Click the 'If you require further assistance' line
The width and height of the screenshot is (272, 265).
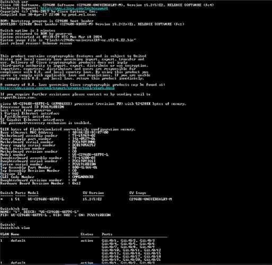coord(75,94)
